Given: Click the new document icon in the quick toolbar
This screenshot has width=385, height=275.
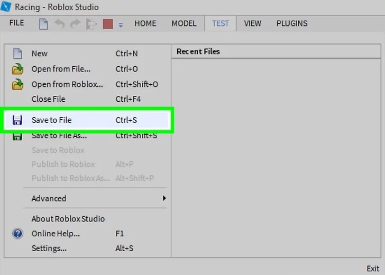Looking at the screenshot, I should click(43, 24).
